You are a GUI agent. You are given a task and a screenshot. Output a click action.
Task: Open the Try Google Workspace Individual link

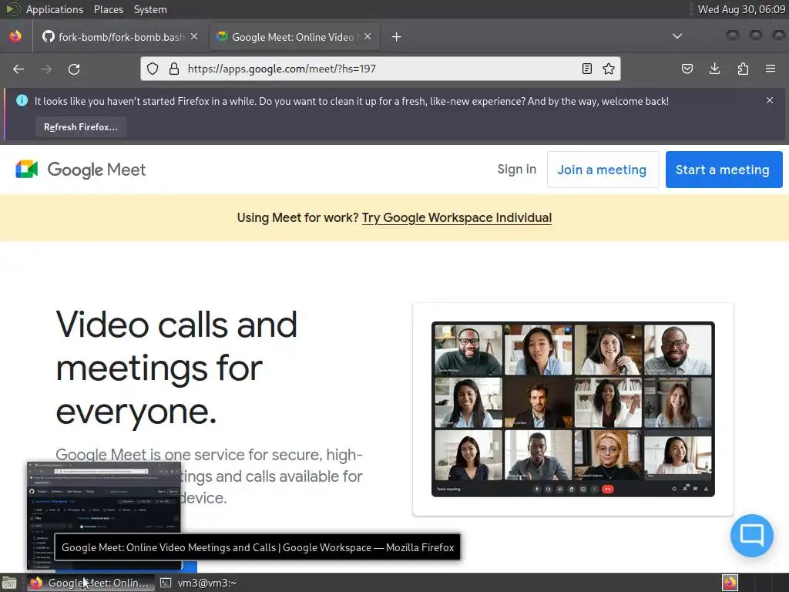[457, 217]
